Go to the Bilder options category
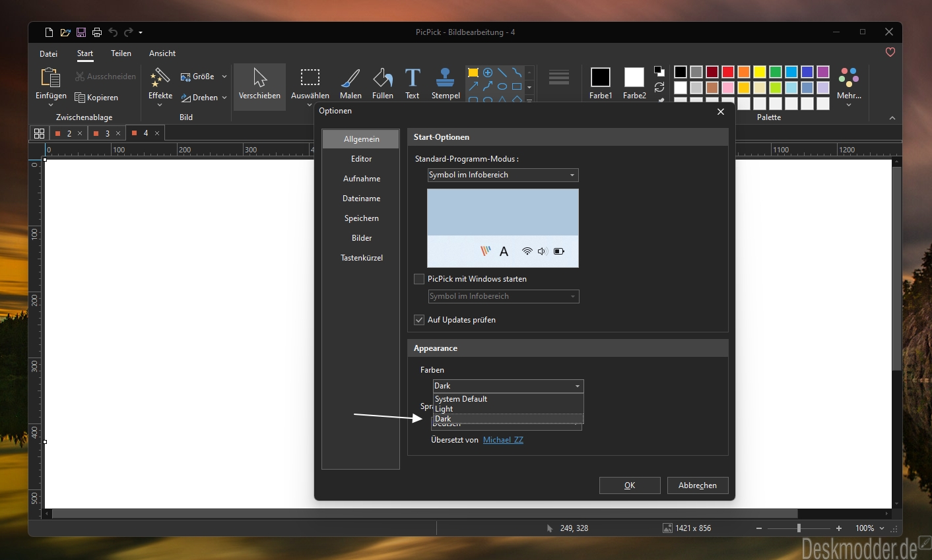The width and height of the screenshot is (932, 560). tap(361, 238)
